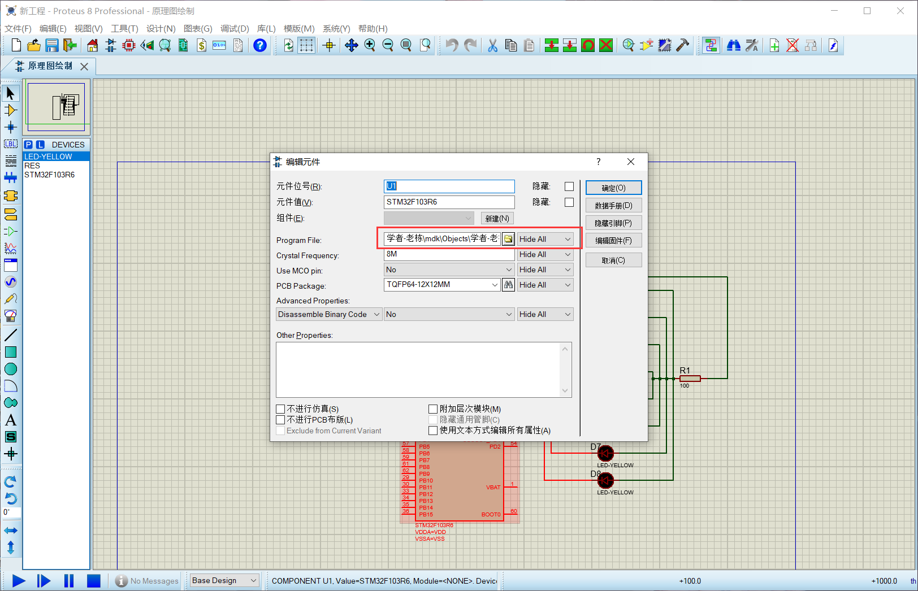
Task: Click the Undo arrow icon
Action: click(452, 45)
